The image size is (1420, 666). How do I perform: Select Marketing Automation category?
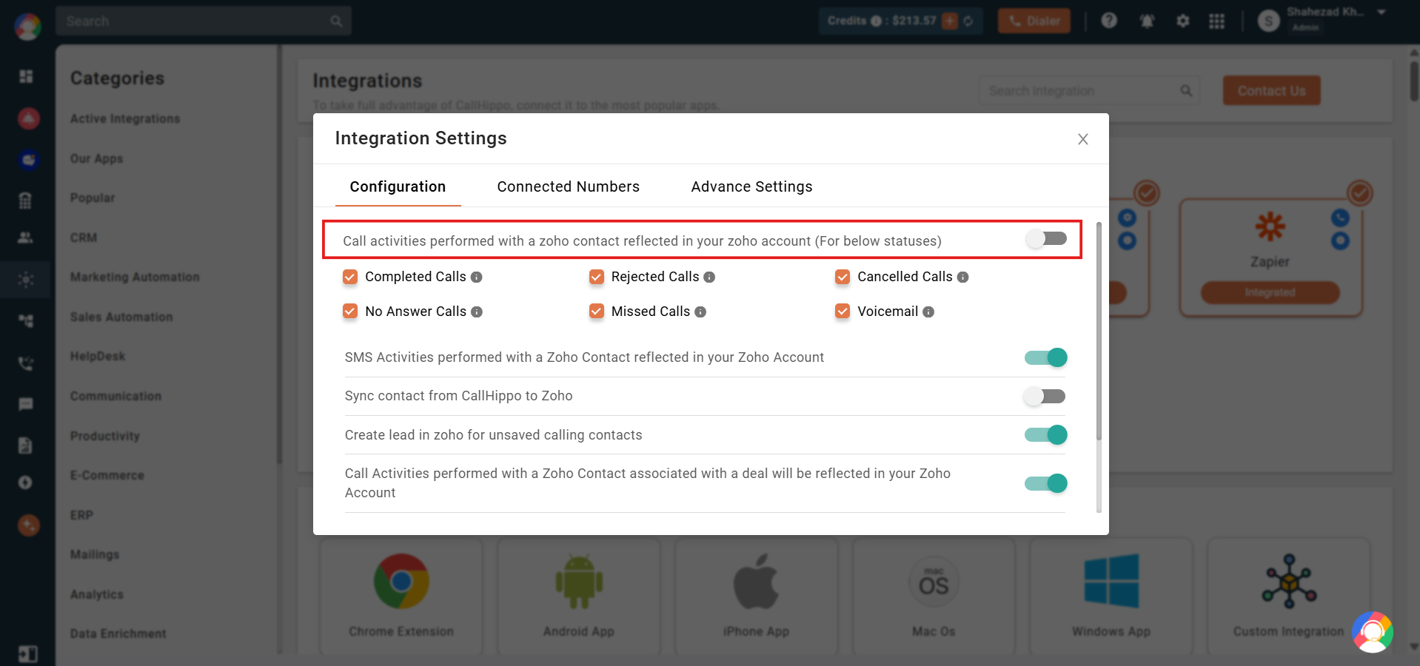tap(135, 277)
